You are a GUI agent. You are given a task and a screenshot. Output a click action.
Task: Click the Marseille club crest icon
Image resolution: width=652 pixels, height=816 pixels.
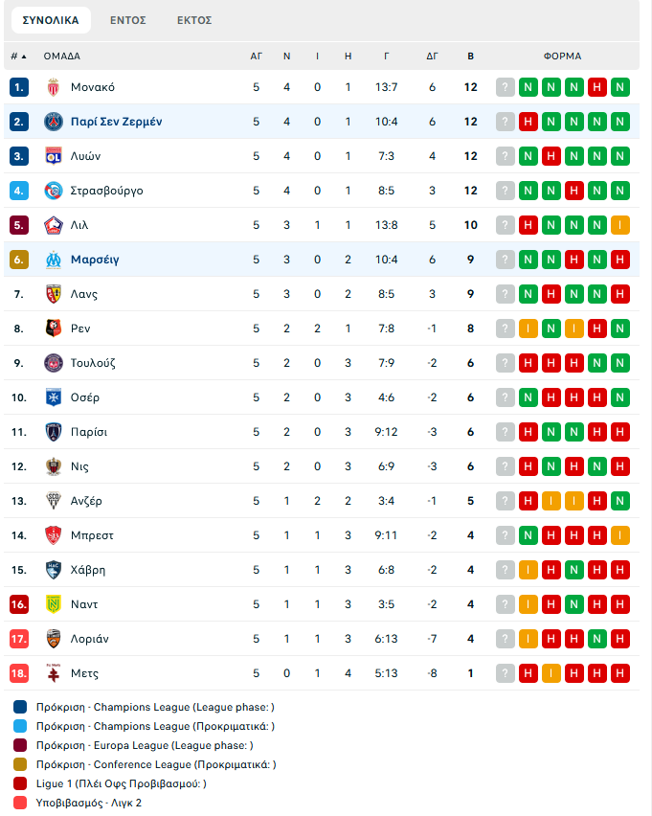pyautogui.click(x=53, y=260)
